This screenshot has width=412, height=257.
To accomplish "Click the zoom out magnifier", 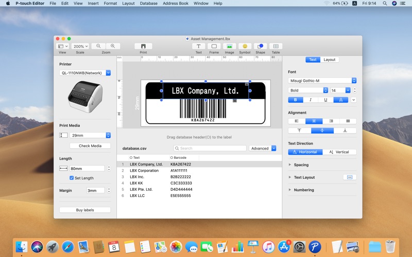I will [x=99, y=46].
